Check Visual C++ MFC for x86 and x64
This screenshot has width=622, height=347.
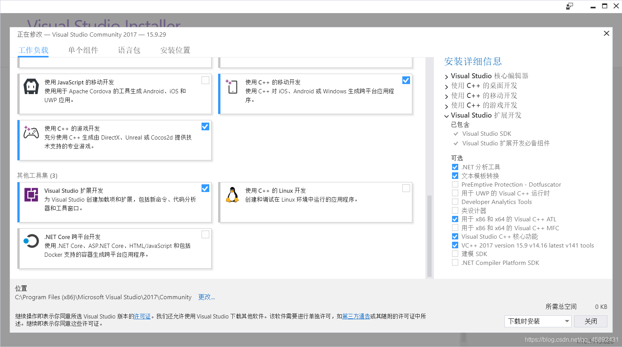(455, 228)
